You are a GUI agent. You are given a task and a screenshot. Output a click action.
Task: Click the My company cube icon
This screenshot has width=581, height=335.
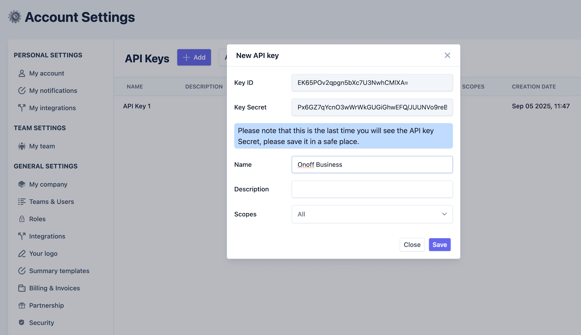pos(22,184)
